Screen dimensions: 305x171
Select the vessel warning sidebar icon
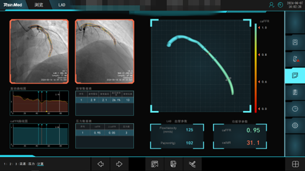pos(295,59)
